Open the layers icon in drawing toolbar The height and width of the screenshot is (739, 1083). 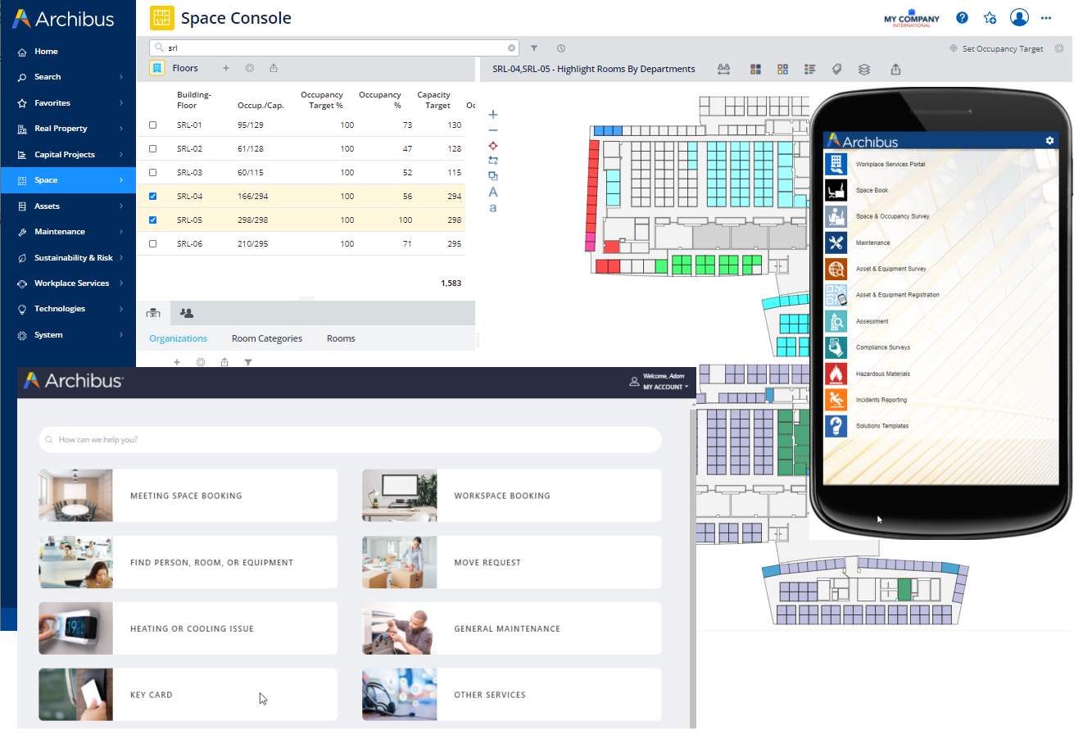pos(864,70)
